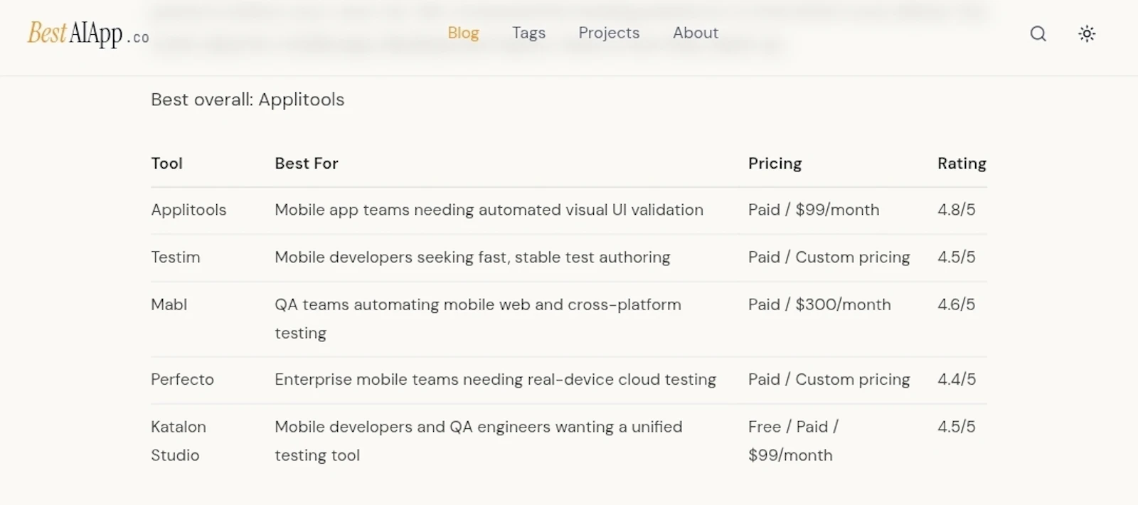Open the Blog nav item
Screen dimensions: 1138x505
pos(463,33)
